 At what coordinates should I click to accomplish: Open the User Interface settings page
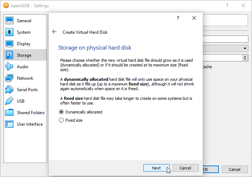[x=29, y=124]
